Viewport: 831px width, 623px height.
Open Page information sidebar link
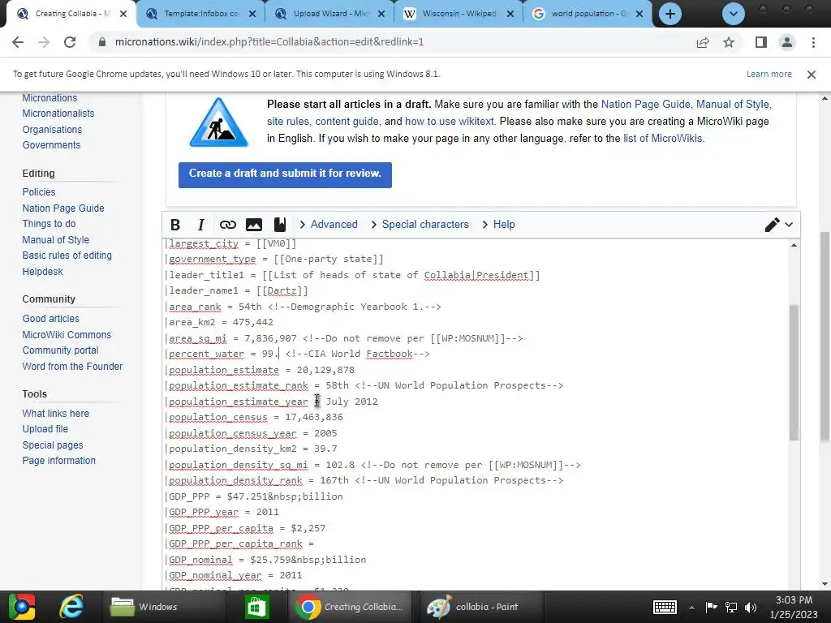pyautogui.click(x=58, y=461)
